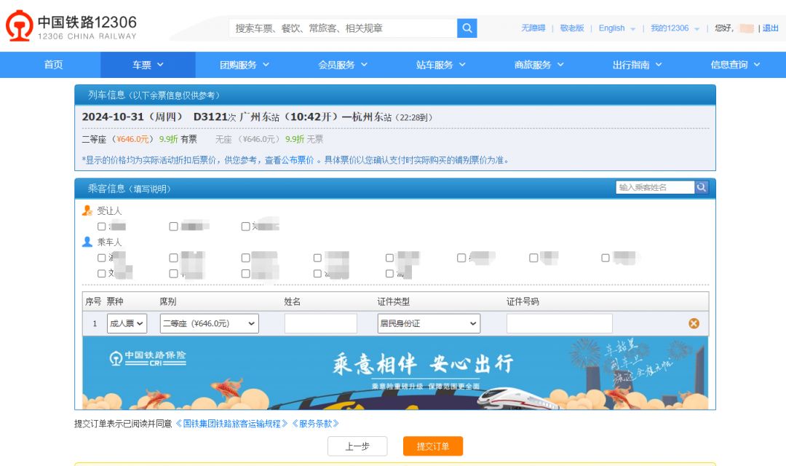Click the orange 提交订单 button
786x466 pixels.
point(433,446)
